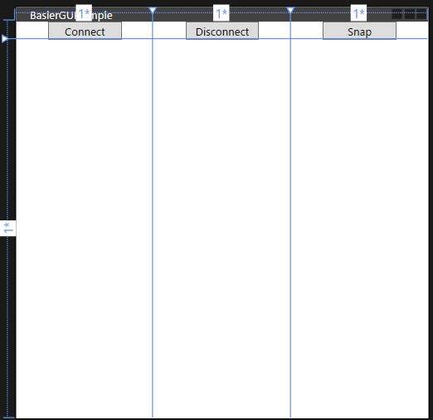Click the first column divider triangle handle
433x420 pixels.
pos(153,11)
